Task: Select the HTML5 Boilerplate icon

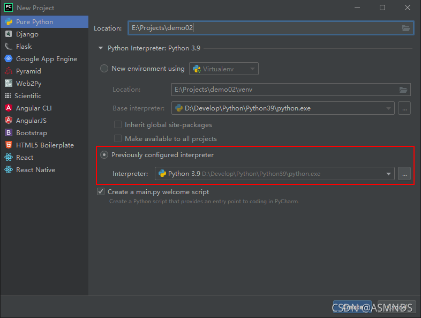Action: pyautogui.click(x=9, y=145)
